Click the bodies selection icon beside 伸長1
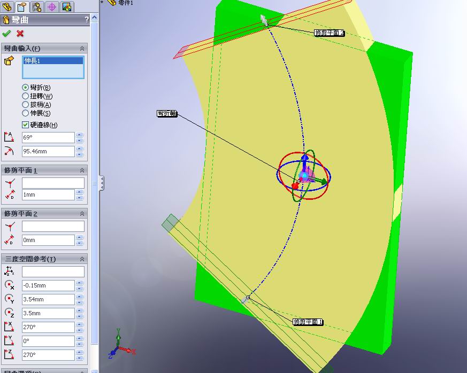Image resolution: width=467 pixels, height=373 pixels. click(9, 61)
